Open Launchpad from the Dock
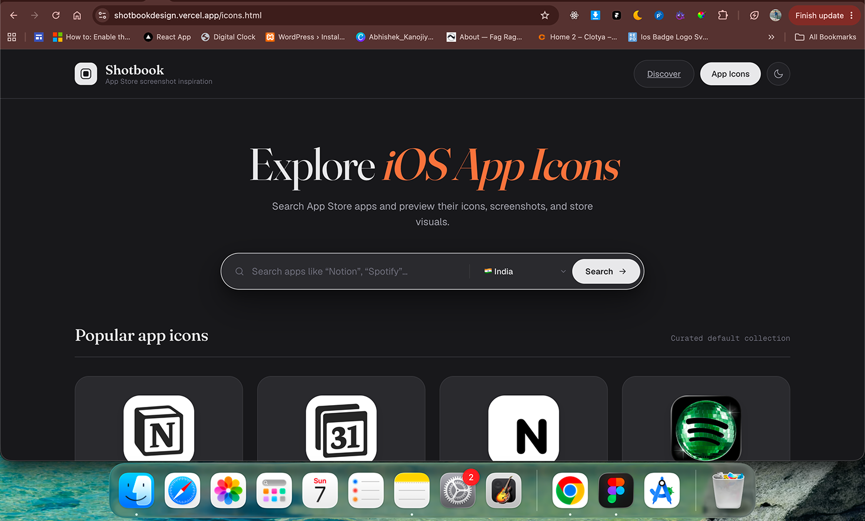 [x=274, y=490]
